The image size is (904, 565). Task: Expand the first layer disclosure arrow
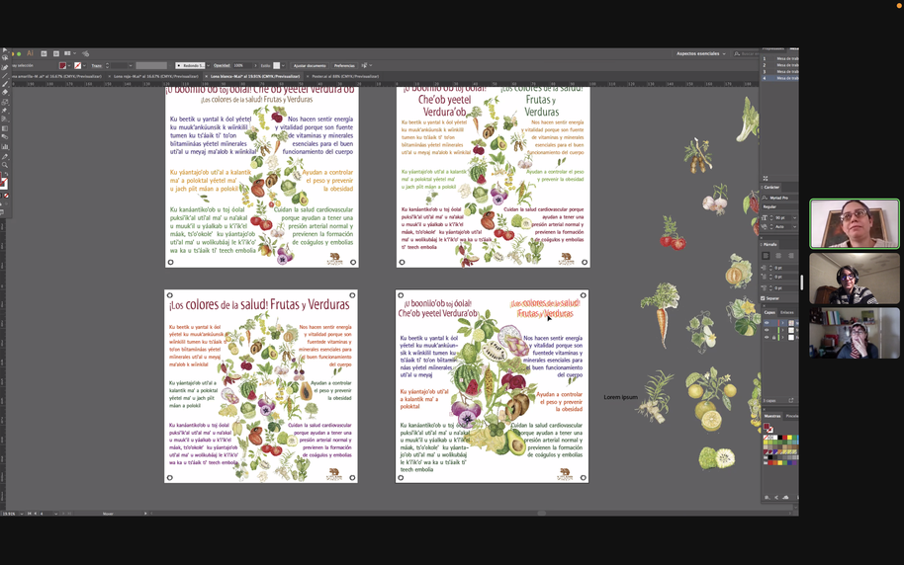[x=783, y=323]
